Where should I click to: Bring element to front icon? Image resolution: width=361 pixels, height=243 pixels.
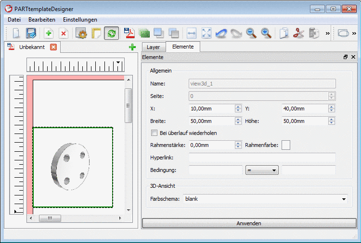159,33
